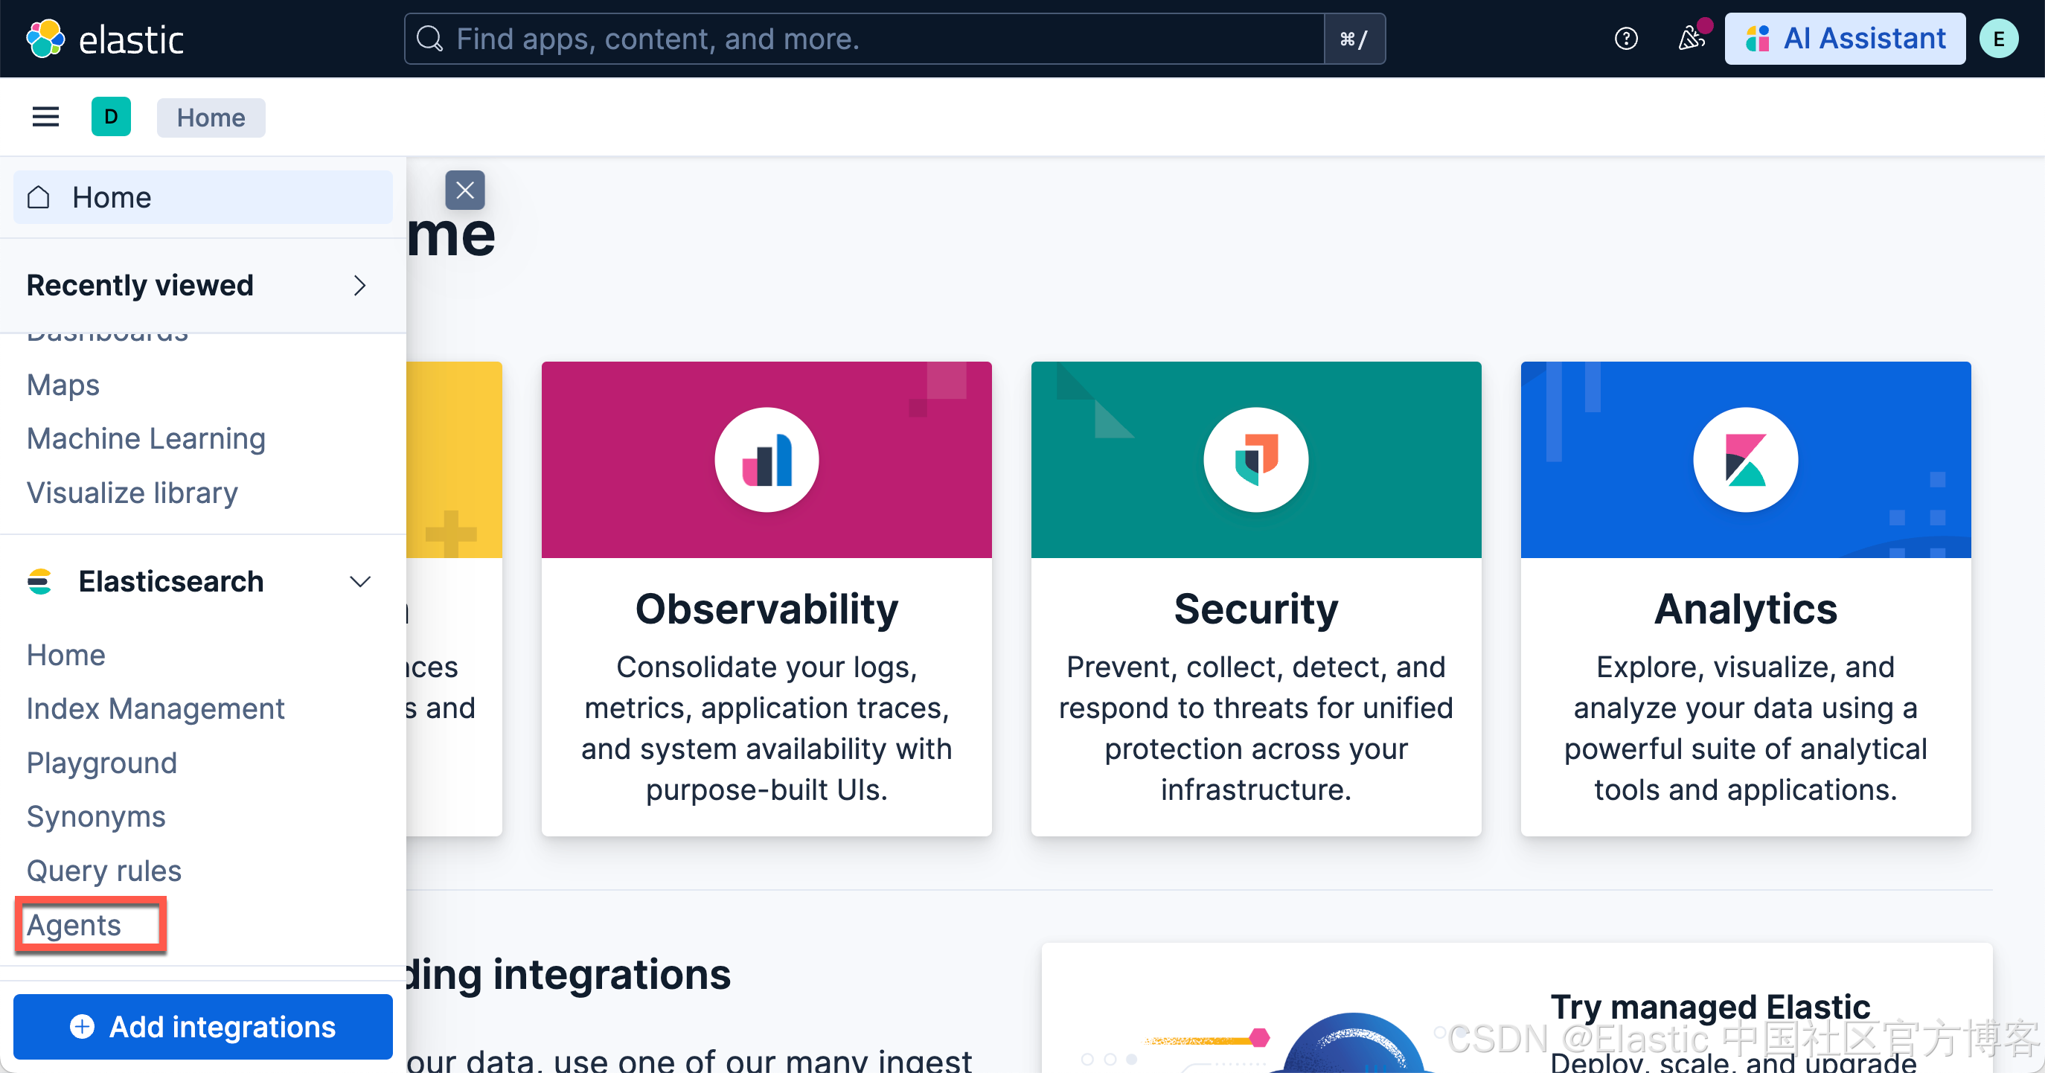2045x1073 pixels.
Task: Open the newsfeed notifications icon
Action: pyautogui.click(x=1690, y=38)
